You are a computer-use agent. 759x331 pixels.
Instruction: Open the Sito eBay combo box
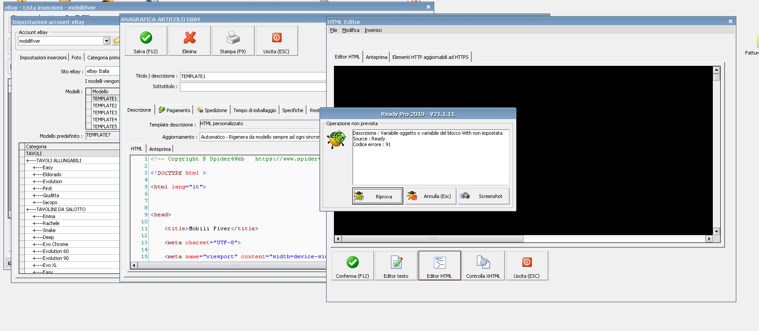pos(102,71)
